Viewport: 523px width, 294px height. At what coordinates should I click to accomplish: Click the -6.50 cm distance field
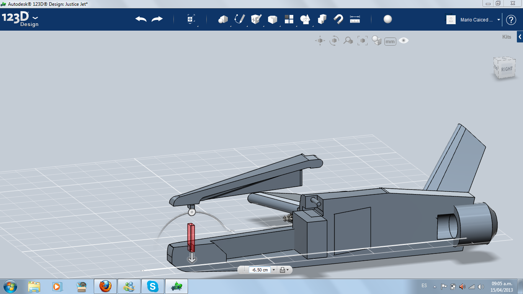coord(260,270)
